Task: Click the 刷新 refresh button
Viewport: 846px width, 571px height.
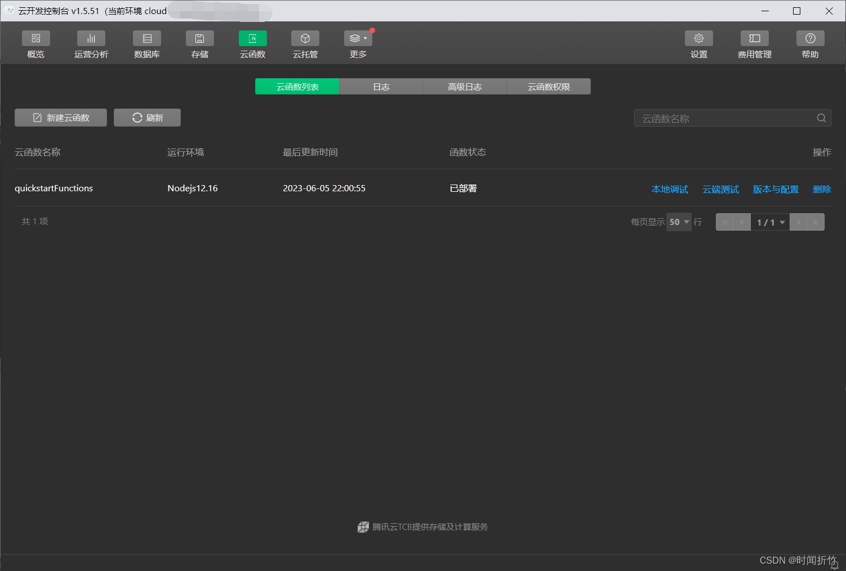Action: pyautogui.click(x=147, y=118)
